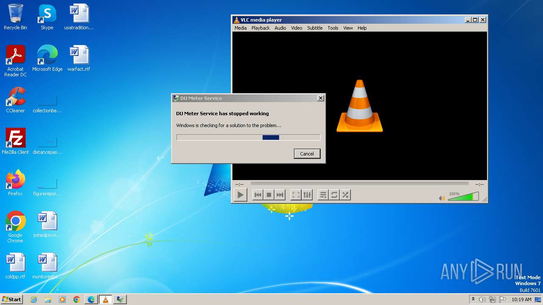This screenshot has width=543, height=305.
Task: Select the monitoringpl... document
Action: (47, 266)
